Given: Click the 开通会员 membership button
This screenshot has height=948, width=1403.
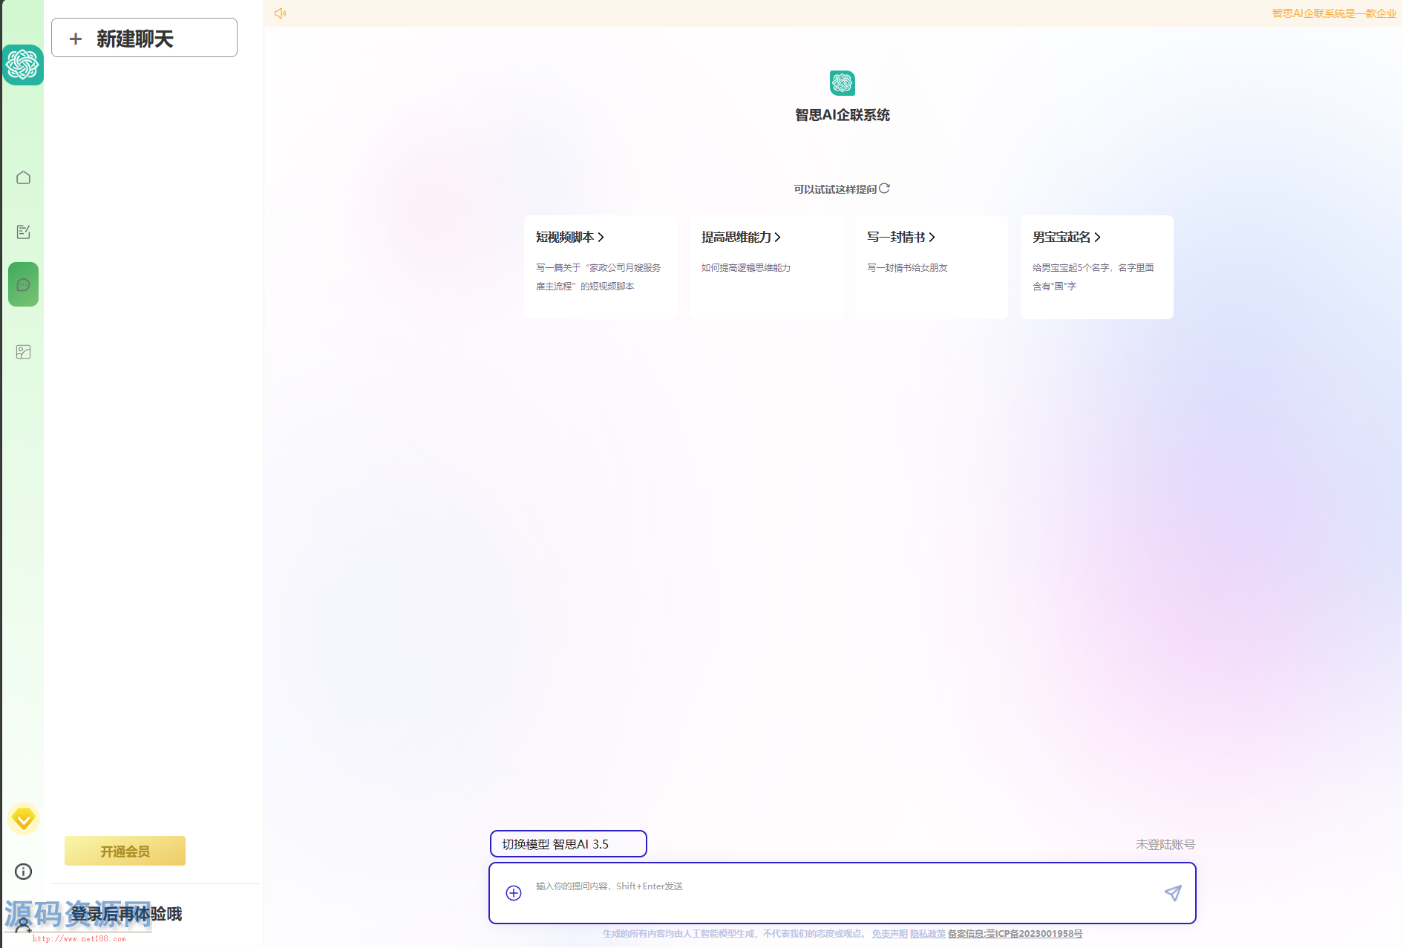Looking at the screenshot, I should point(125,851).
